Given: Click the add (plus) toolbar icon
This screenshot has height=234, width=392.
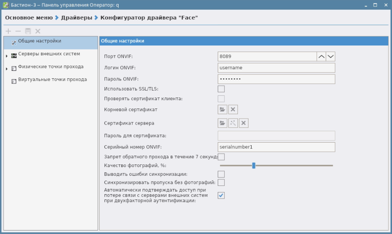Looking at the screenshot, I should 8,31.
